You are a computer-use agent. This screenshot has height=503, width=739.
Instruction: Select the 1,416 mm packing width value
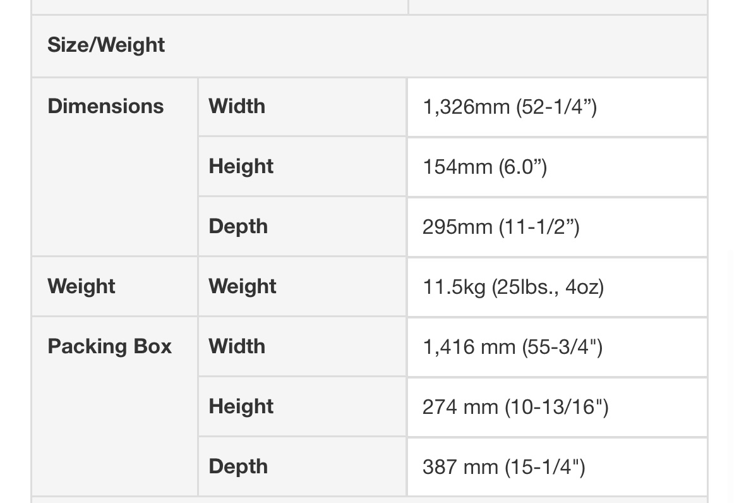tap(512, 347)
